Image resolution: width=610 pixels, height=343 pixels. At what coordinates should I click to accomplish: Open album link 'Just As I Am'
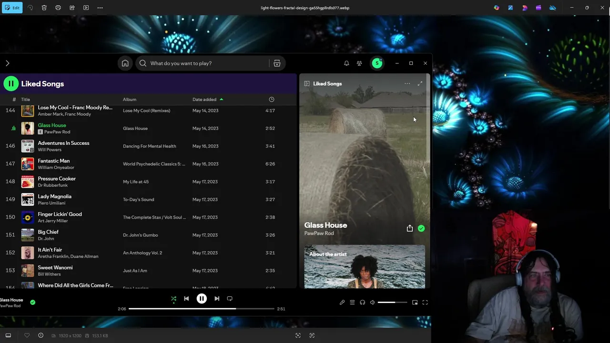[135, 271]
